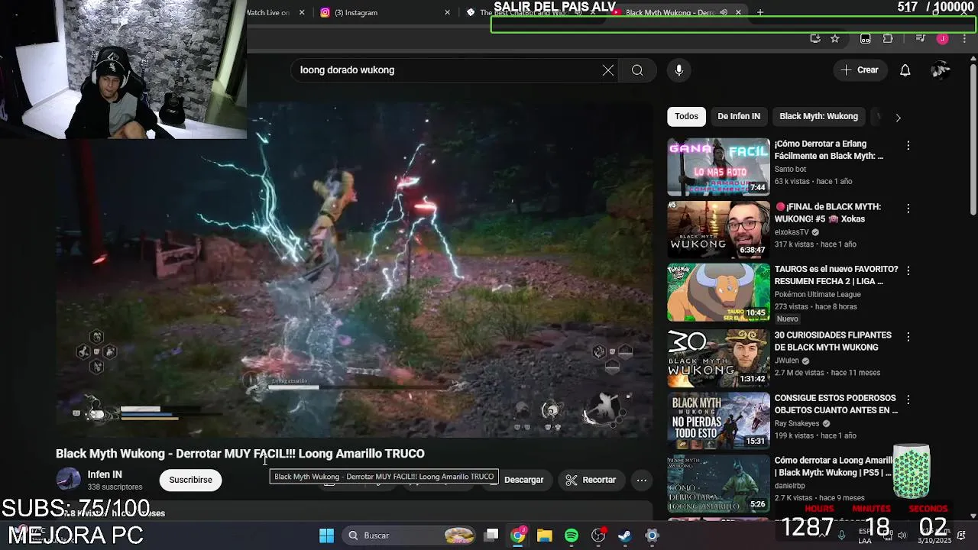Clear the YouTube search box with the X
The height and width of the screenshot is (550, 978).
[607, 70]
